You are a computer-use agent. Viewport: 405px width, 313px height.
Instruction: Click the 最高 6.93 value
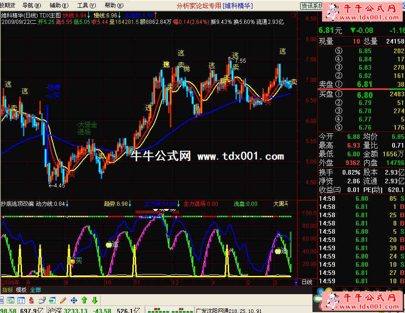click(353, 145)
